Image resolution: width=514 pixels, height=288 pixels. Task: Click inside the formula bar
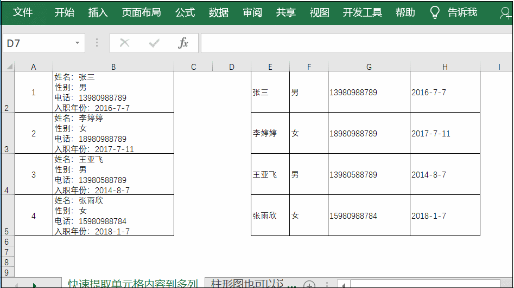[357, 43]
